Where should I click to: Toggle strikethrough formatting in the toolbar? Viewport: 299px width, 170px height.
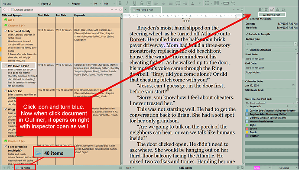[x=142, y=3]
